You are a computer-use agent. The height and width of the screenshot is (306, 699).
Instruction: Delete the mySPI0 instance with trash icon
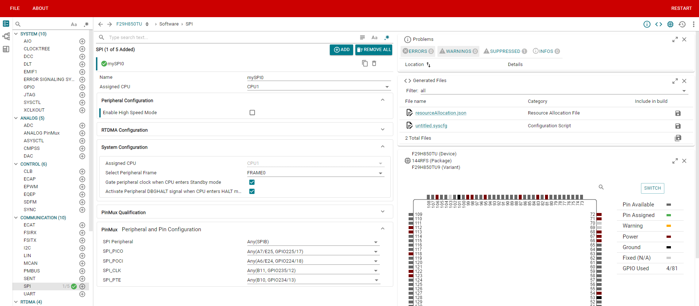(374, 63)
